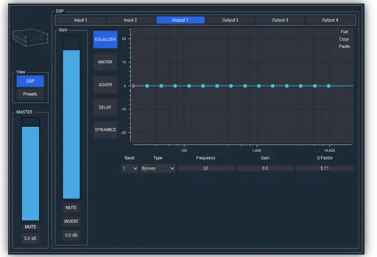Open the XOVER section
This screenshot has height=257, width=377.
tap(105, 85)
